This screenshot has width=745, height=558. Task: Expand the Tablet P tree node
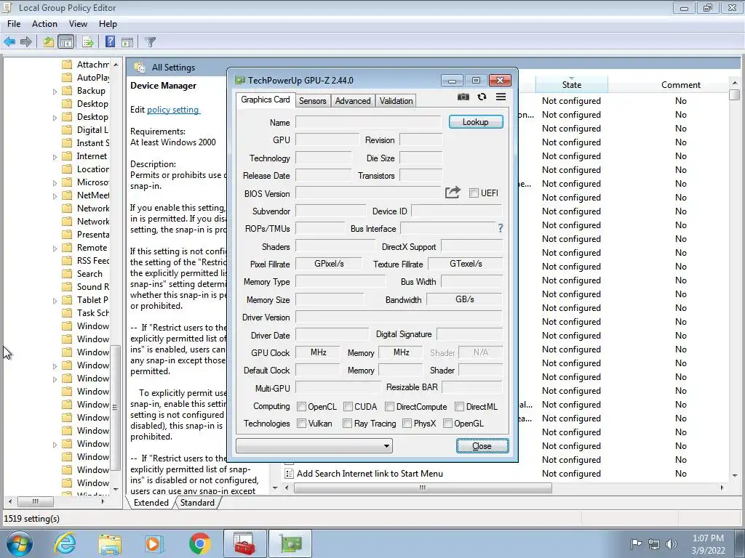click(x=55, y=300)
